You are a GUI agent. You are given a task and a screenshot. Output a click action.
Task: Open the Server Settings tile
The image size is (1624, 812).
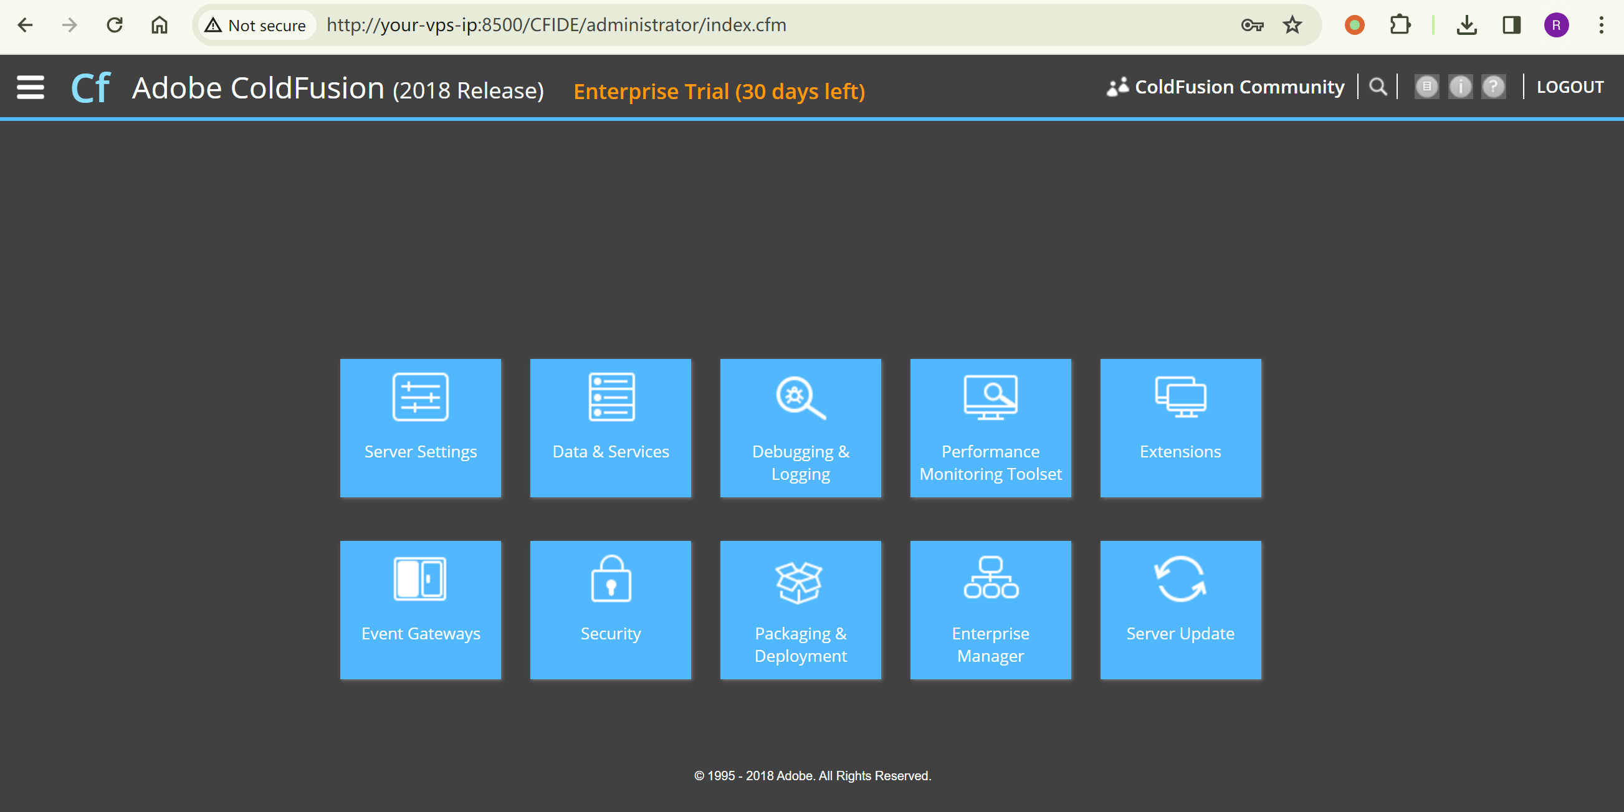click(x=421, y=427)
